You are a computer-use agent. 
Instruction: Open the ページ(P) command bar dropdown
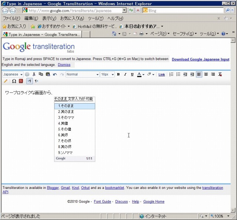tap(160, 34)
